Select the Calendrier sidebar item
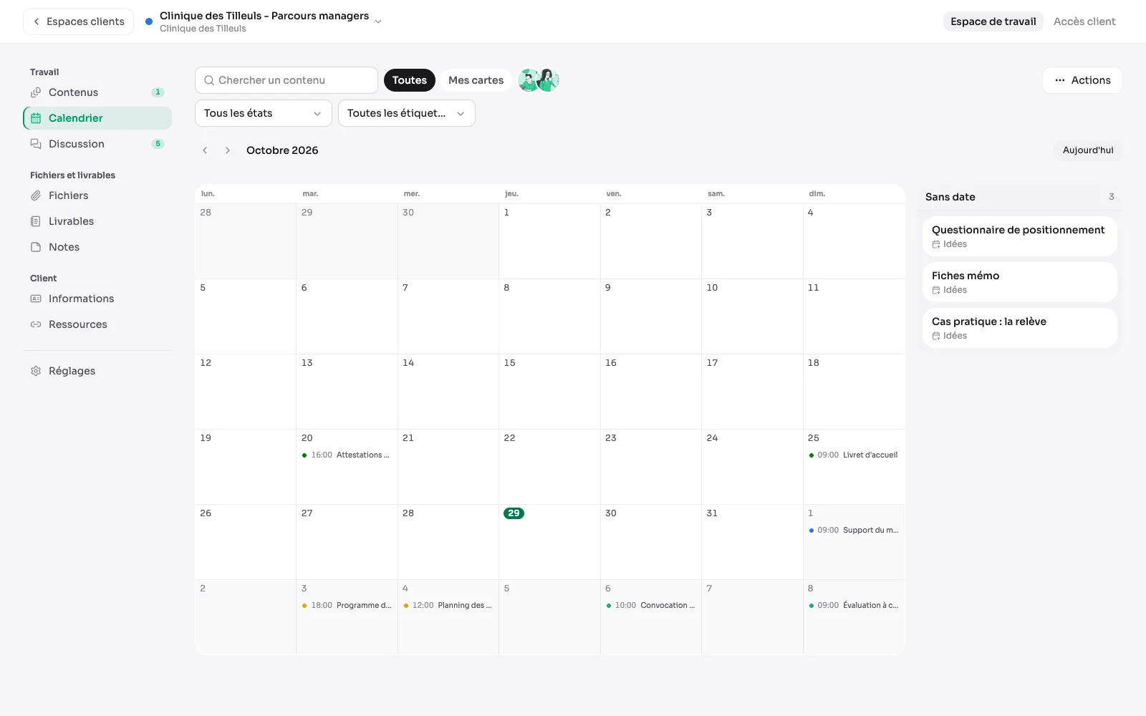The width and height of the screenshot is (1146, 716). click(97, 118)
